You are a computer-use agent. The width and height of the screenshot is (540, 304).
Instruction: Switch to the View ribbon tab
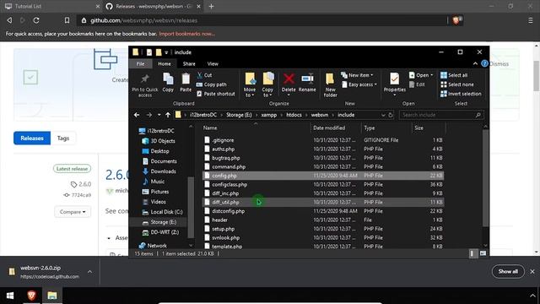coord(213,64)
